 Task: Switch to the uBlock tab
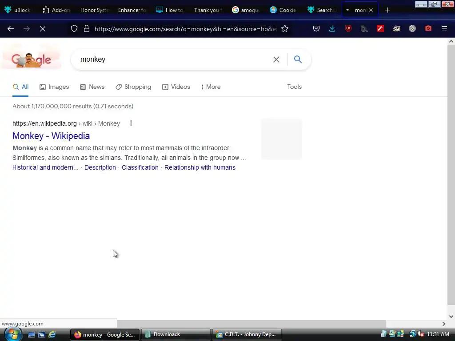(18, 10)
